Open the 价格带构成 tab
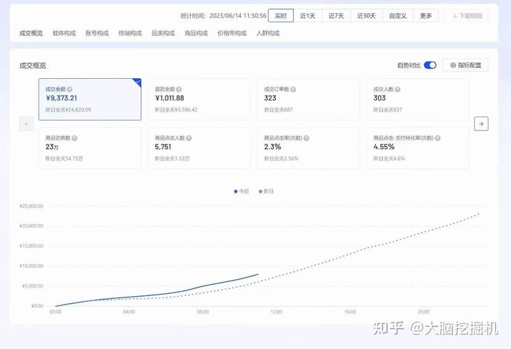This screenshot has width=511, height=349. [x=232, y=34]
